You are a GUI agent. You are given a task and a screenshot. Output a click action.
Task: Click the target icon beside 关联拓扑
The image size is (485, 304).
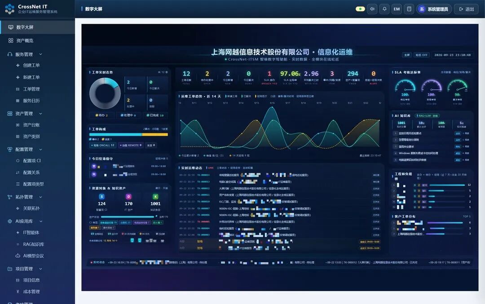[x=18, y=208]
